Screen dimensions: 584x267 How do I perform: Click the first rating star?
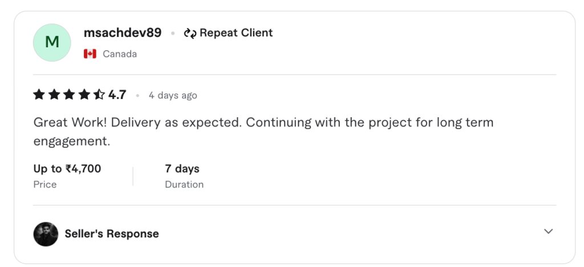[39, 95]
